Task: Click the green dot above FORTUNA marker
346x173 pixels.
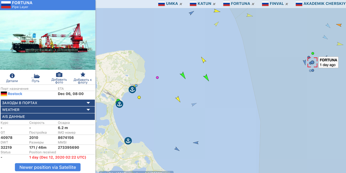Action: (x=313, y=53)
